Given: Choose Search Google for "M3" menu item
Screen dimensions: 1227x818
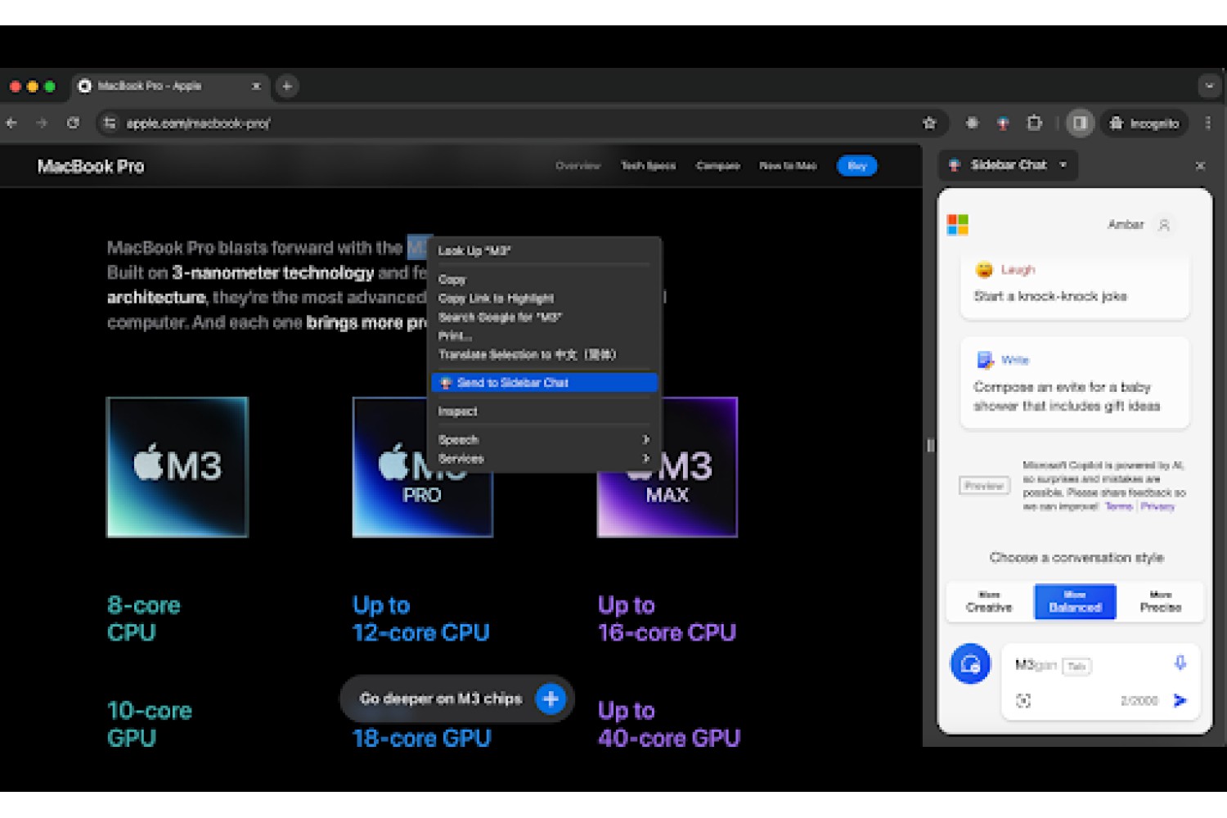Looking at the screenshot, I should 544,317.
